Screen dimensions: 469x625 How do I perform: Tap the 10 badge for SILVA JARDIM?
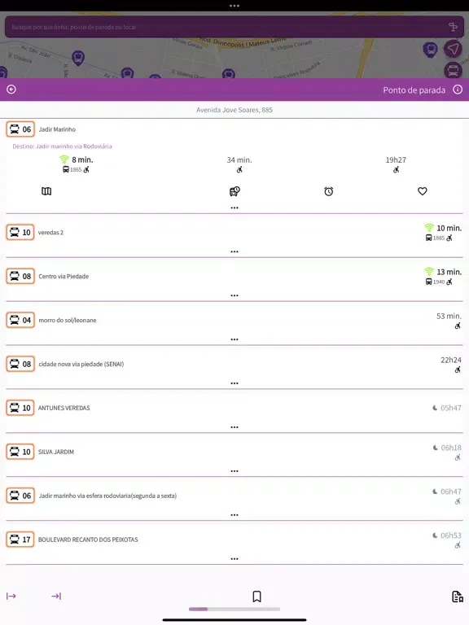[20, 452]
